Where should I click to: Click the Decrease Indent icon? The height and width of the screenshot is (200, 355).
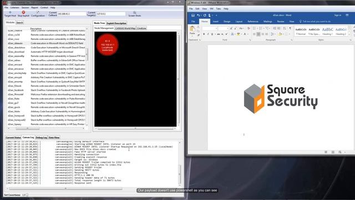(x=275, y=28)
